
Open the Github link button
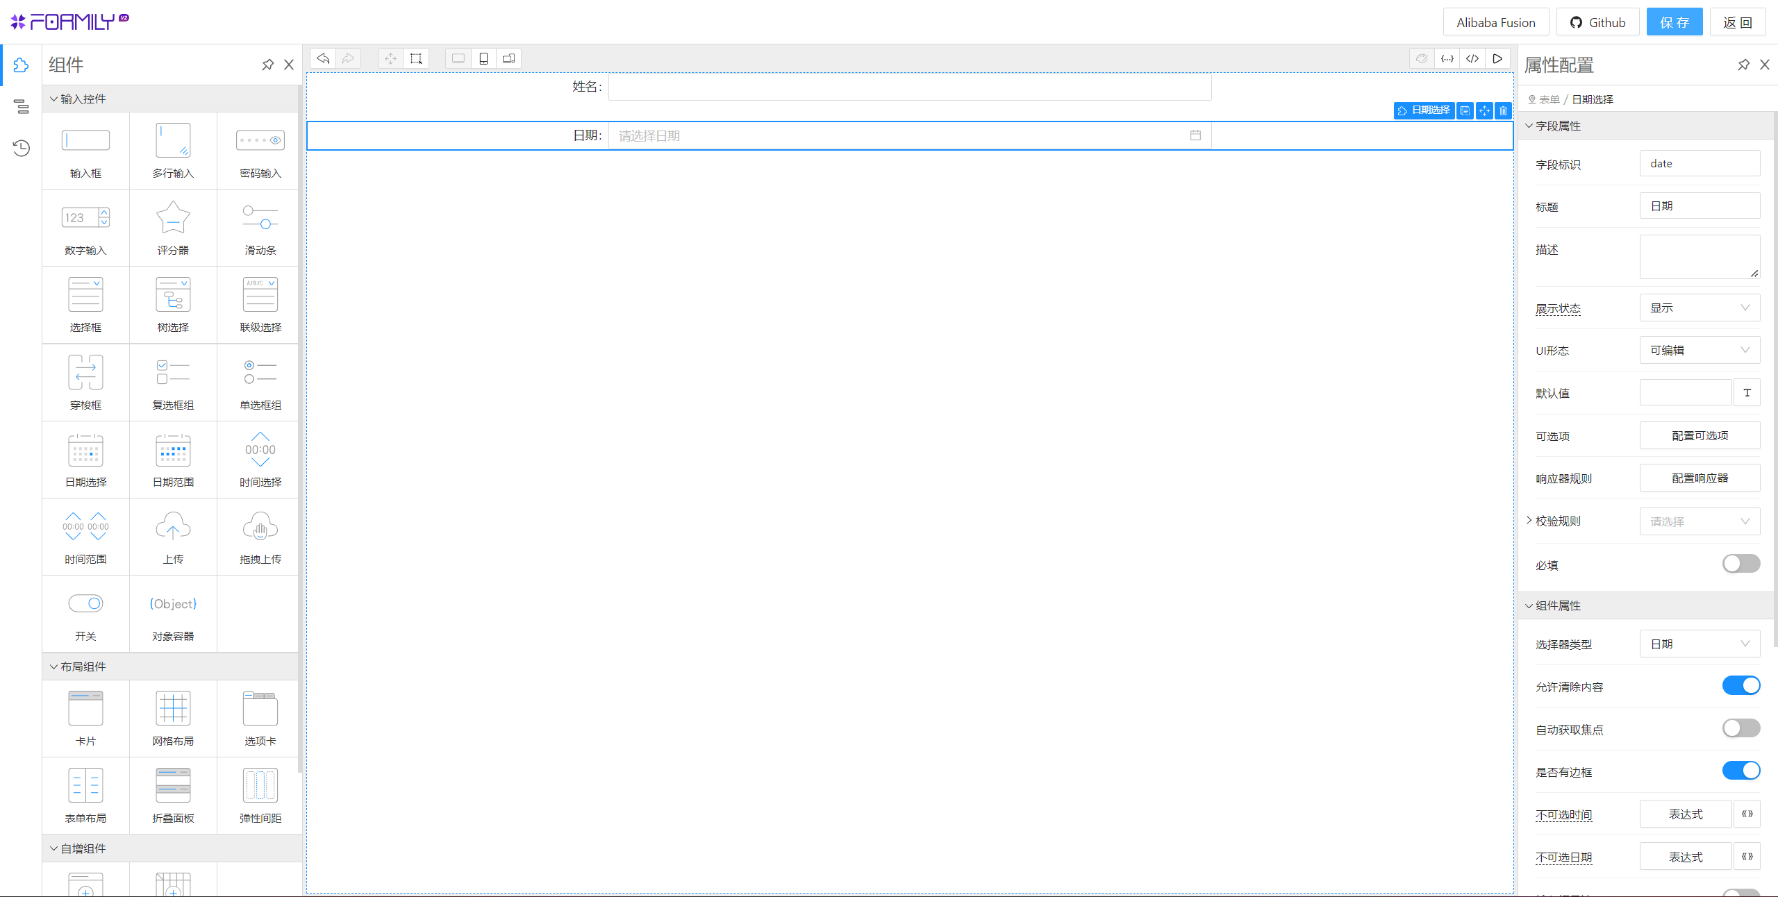coord(1597,22)
